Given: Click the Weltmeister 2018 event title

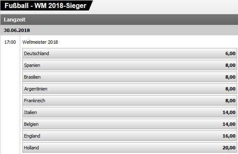Looking at the screenshot, I should coord(40,42).
